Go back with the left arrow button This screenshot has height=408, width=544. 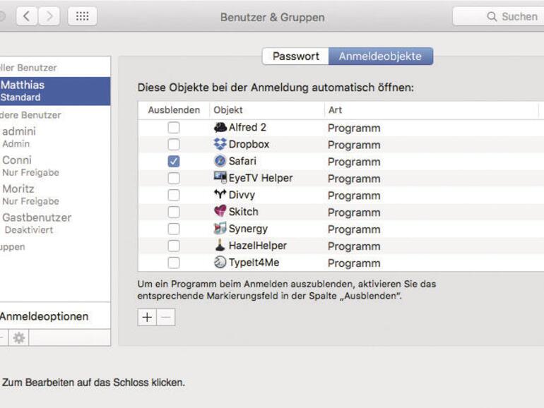[x=27, y=16]
